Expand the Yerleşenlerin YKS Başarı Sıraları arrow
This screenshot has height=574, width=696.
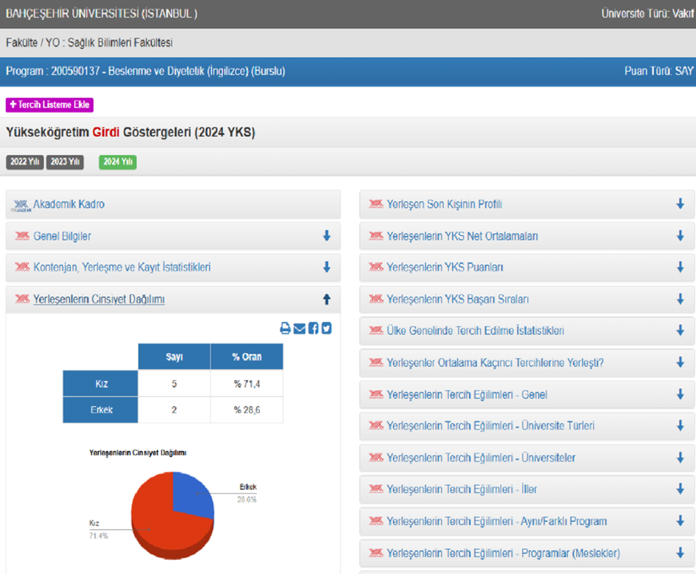(680, 299)
